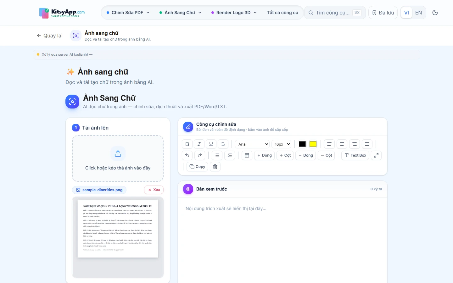Pick the black text color swatch
The width and height of the screenshot is (453, 283).
(302, 144)
